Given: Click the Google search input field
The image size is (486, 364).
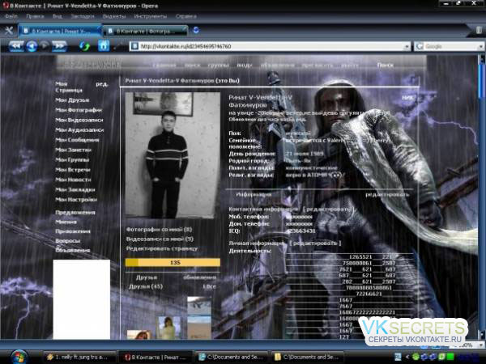Looking at the screenshot, I should point(450,46).
